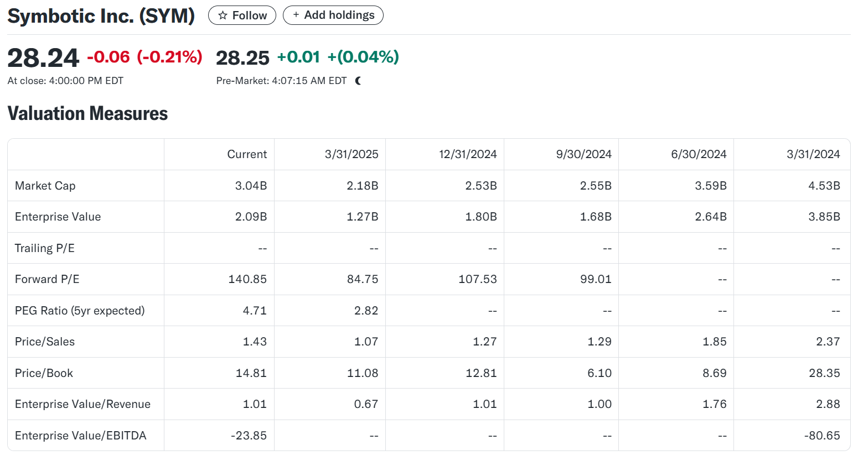The width and height of the screenshot is (863, 461).
Task: Select the Current column header
Action: (247, 154)
